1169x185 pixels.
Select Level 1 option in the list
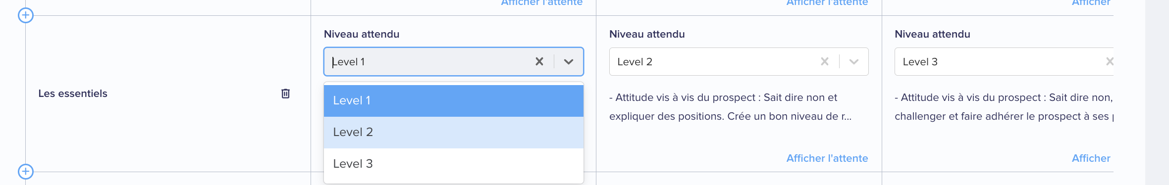coord(454,101)
